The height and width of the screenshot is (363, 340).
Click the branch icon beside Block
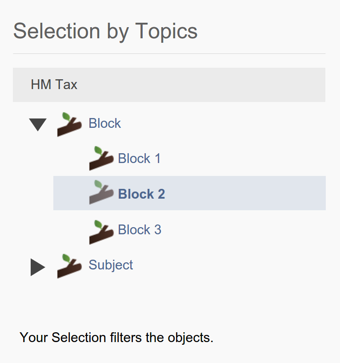[69, 124]
